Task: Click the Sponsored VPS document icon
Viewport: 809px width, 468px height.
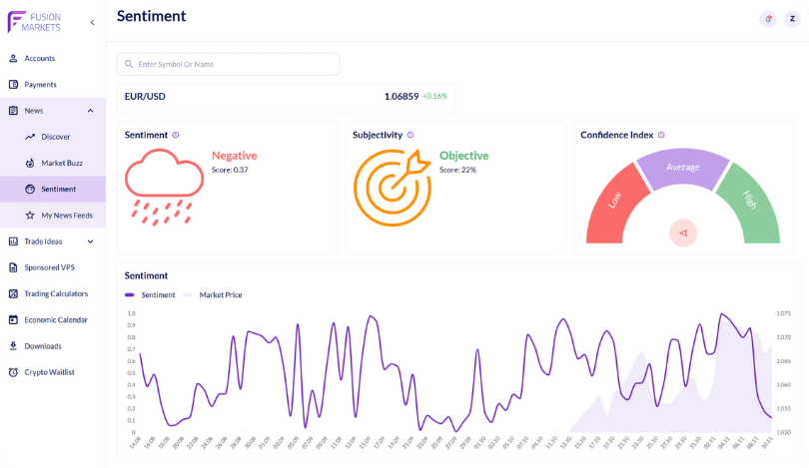Action: (13, 267)
